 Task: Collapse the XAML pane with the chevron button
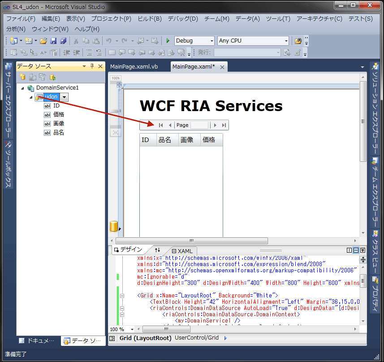tap(362, 250)
